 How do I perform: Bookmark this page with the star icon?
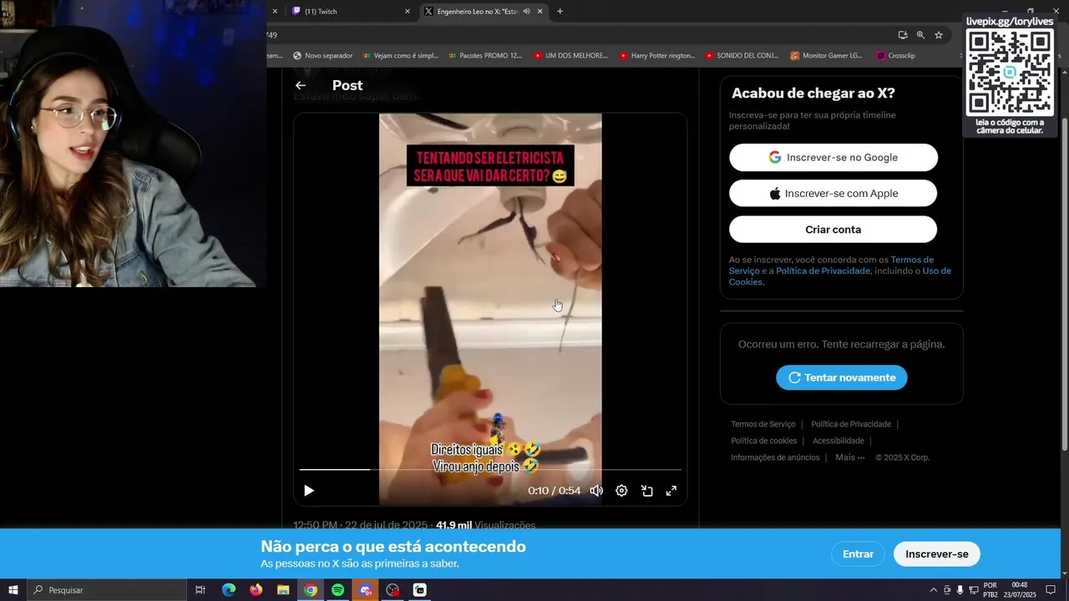tap(939, 35)
